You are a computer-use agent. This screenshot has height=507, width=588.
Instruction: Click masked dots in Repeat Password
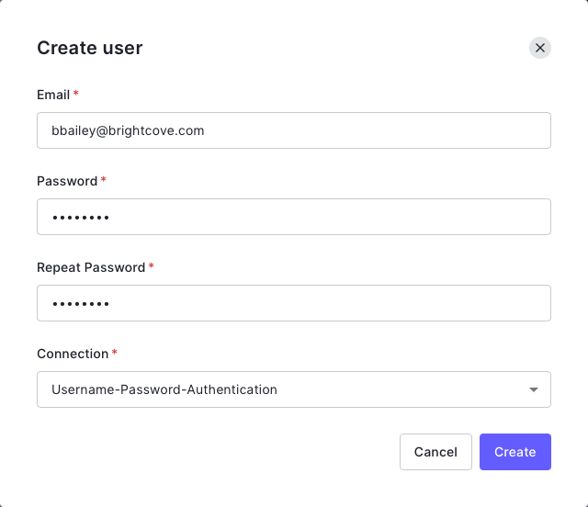pyautogui.click(x=81, y=304)
